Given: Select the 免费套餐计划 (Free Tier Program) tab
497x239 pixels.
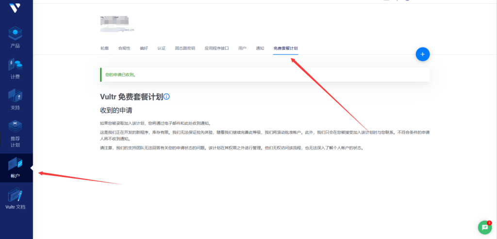Looking at the screenshot, I should pyautogui.click(x=285, y=48).
